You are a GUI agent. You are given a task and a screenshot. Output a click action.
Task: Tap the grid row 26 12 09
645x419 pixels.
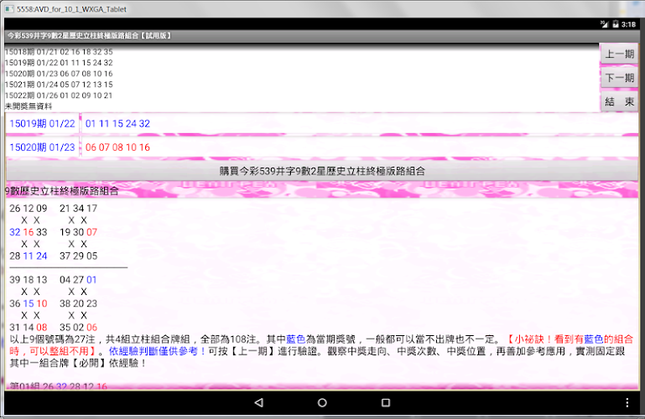click(29, 209)
